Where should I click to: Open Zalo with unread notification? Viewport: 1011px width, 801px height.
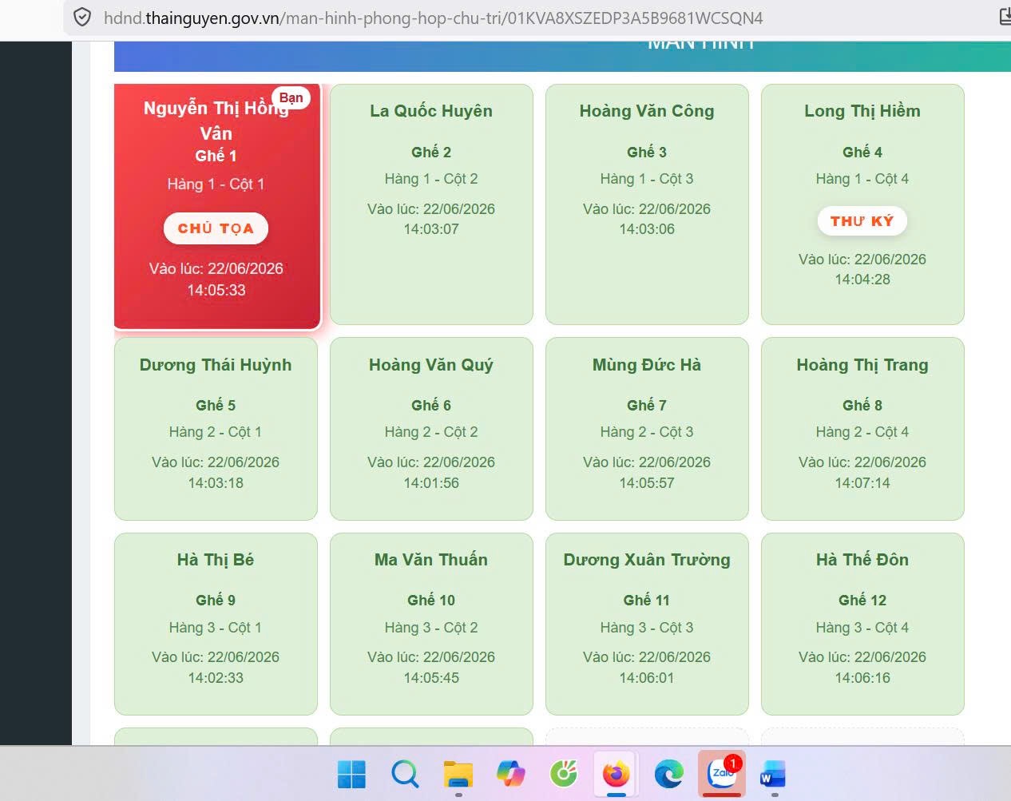coord(722,774)
